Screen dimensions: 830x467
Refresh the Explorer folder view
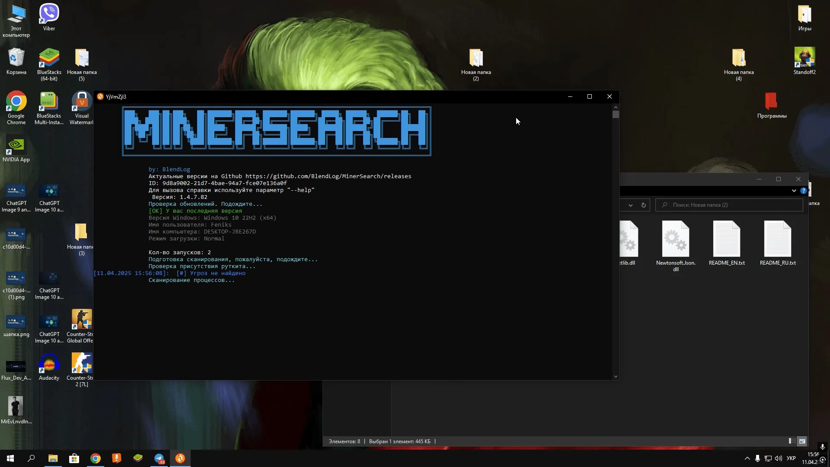(644, 205)
